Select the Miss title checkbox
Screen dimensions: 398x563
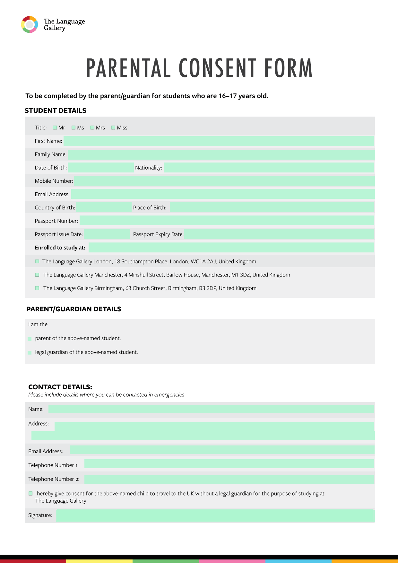[113, 128]
